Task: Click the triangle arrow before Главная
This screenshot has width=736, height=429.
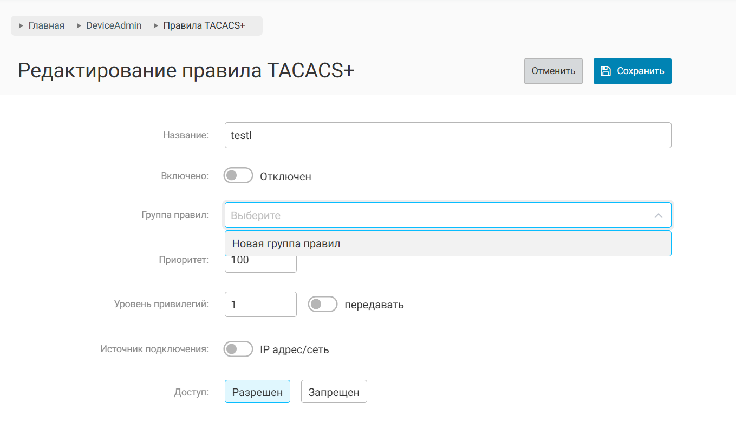Action: point(21,25)
